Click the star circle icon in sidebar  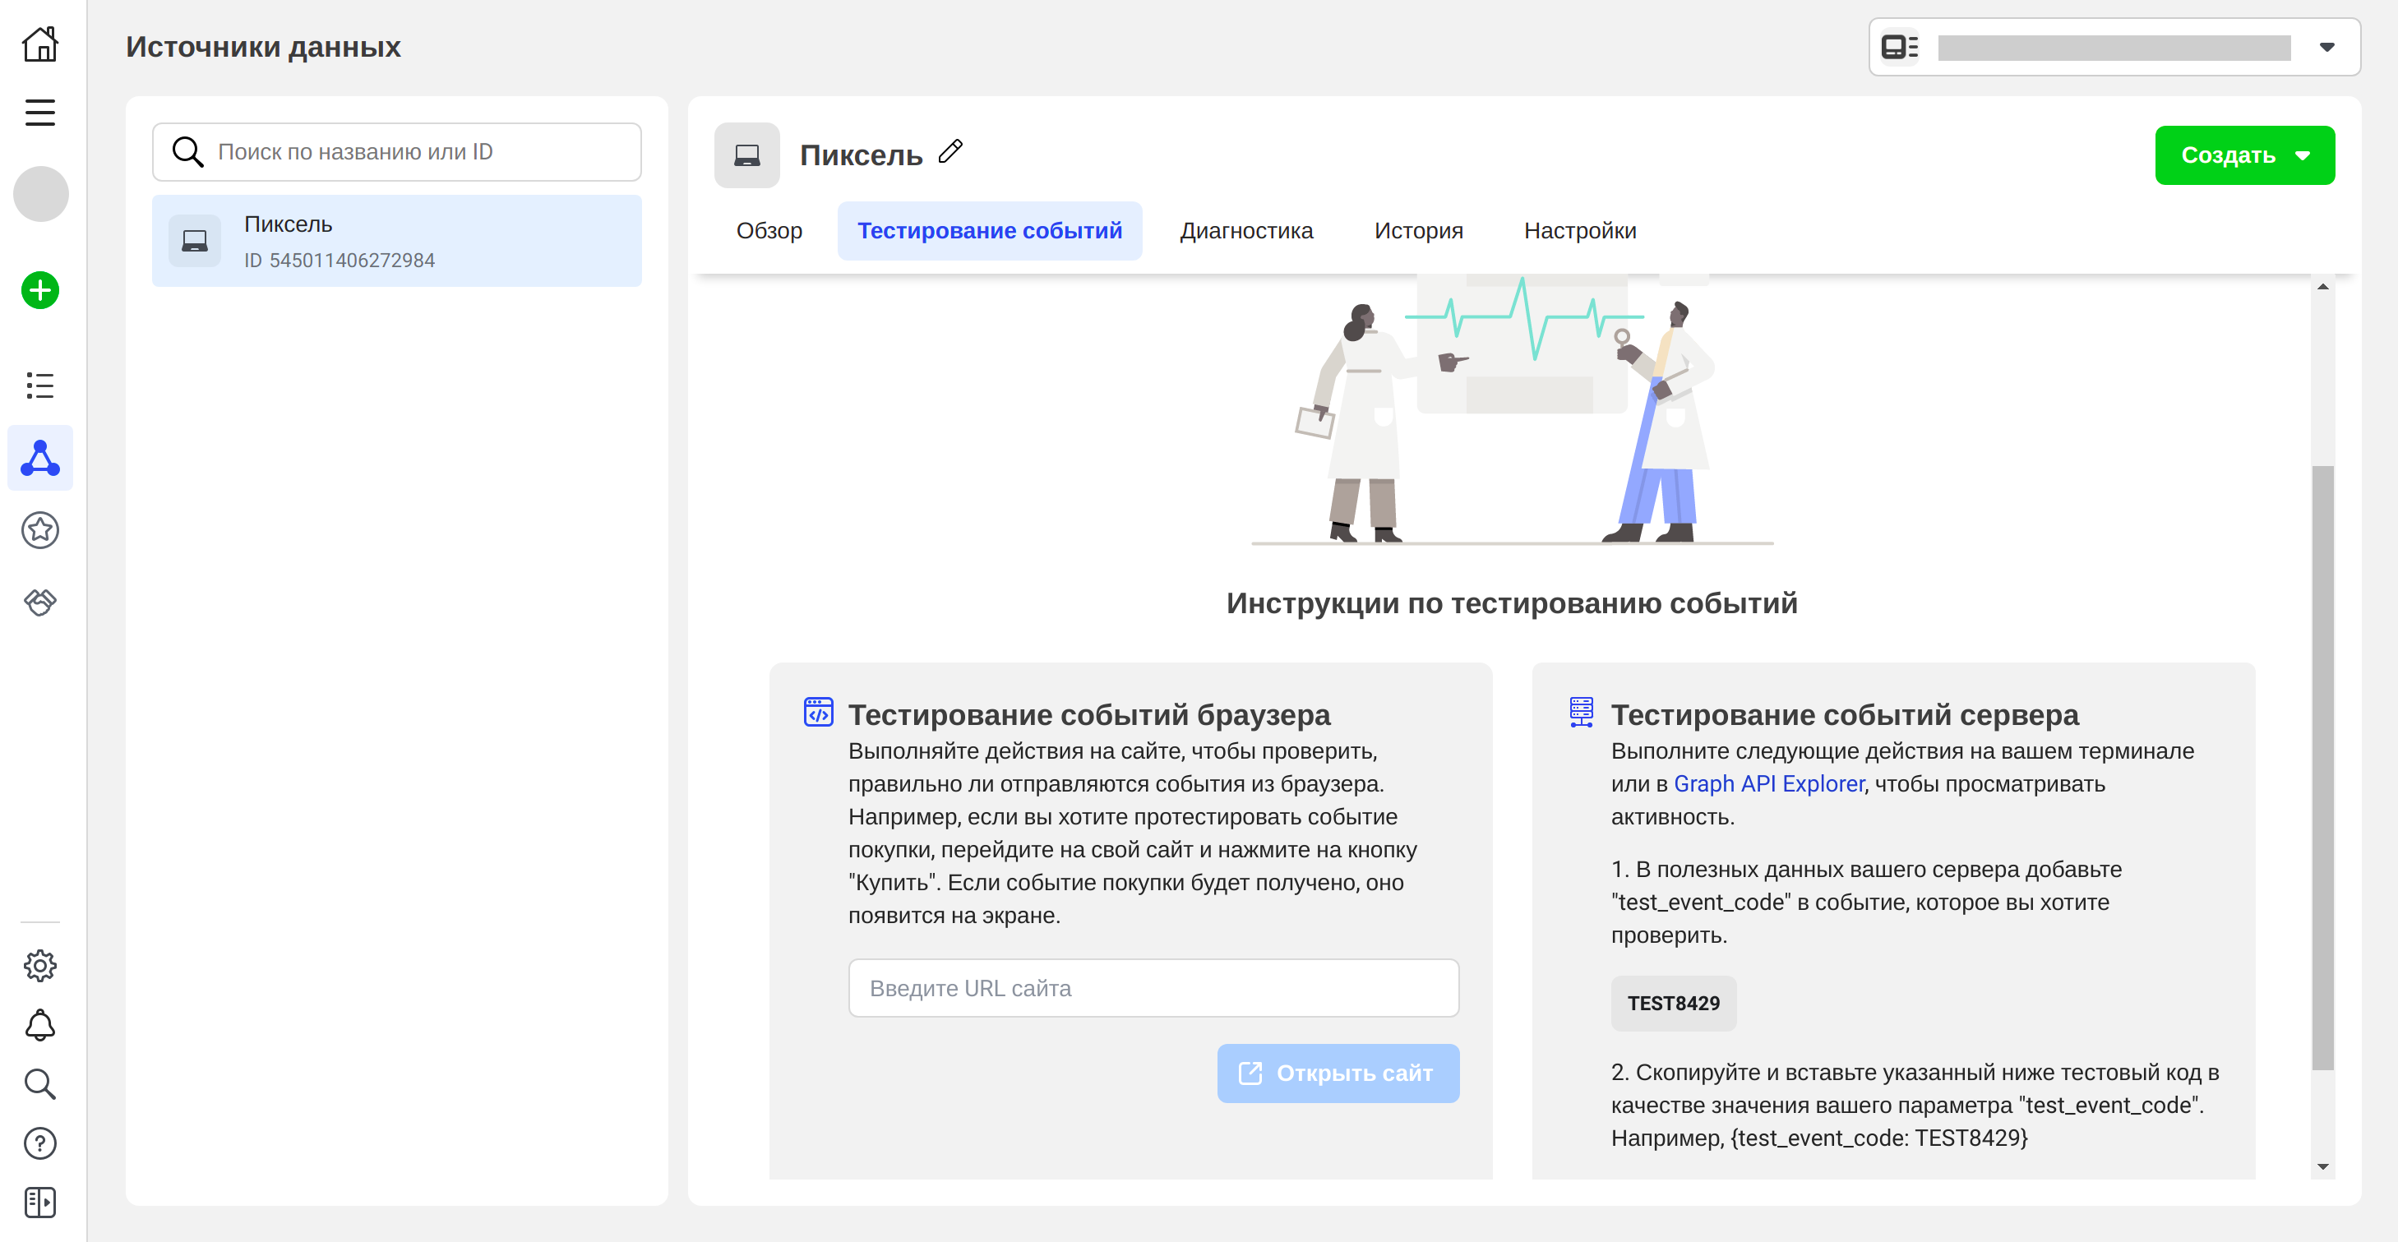click(x=40, y=531)
